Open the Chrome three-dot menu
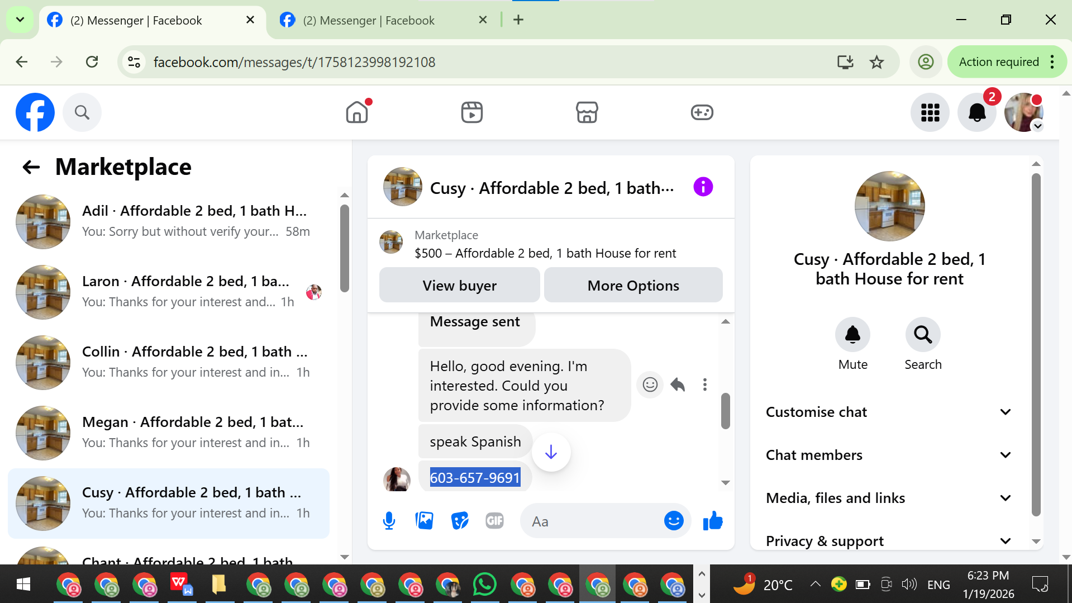This screenshot has height=603, width=1072. click(1052, 62)
